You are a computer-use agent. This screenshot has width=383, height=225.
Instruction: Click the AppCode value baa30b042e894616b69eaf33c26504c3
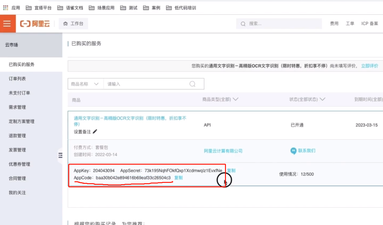[133, 178]
